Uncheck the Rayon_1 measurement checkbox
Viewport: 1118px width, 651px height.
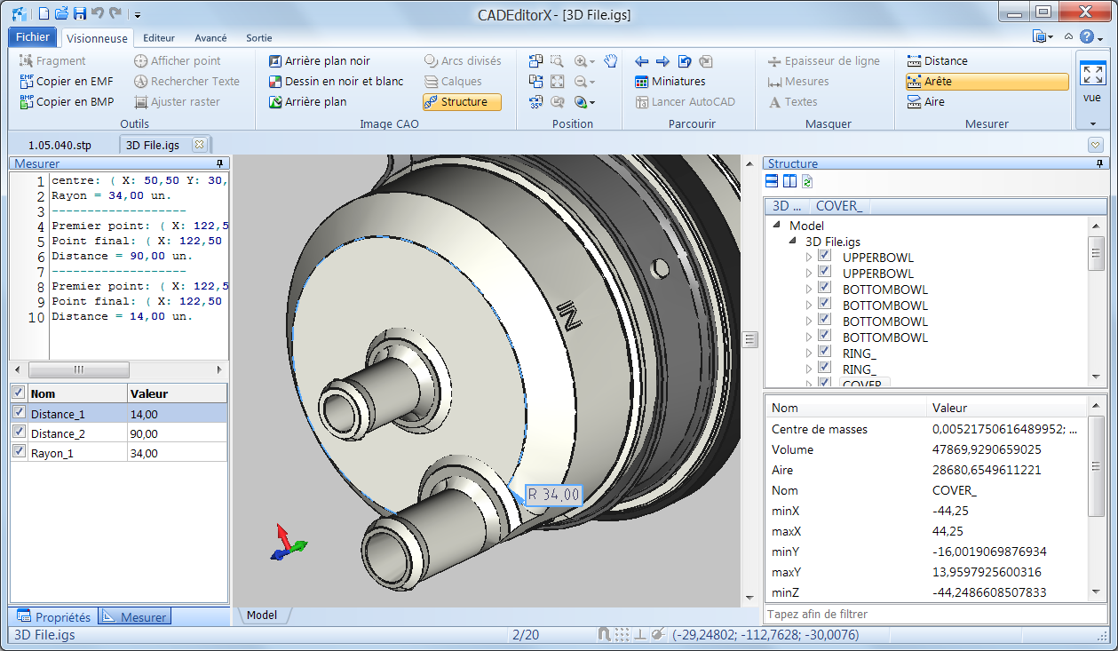tap(20, 453)
